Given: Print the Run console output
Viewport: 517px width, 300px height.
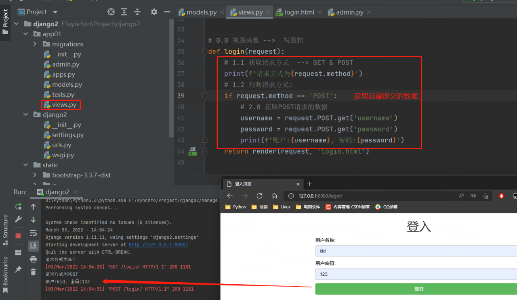Looking at the screenshot, I should pyautogui.click(x=33, y=259).
